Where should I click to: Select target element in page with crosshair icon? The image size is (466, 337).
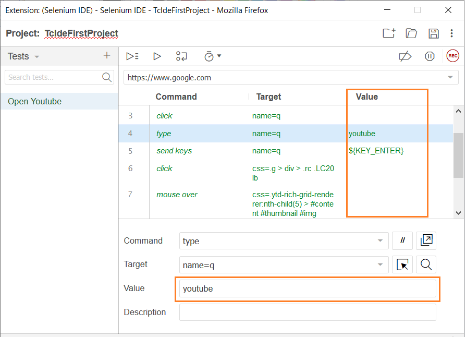click(402, 264)
